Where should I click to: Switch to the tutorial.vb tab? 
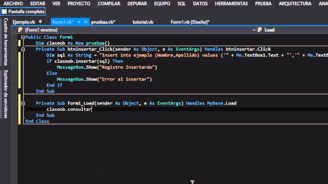point(143,22)
